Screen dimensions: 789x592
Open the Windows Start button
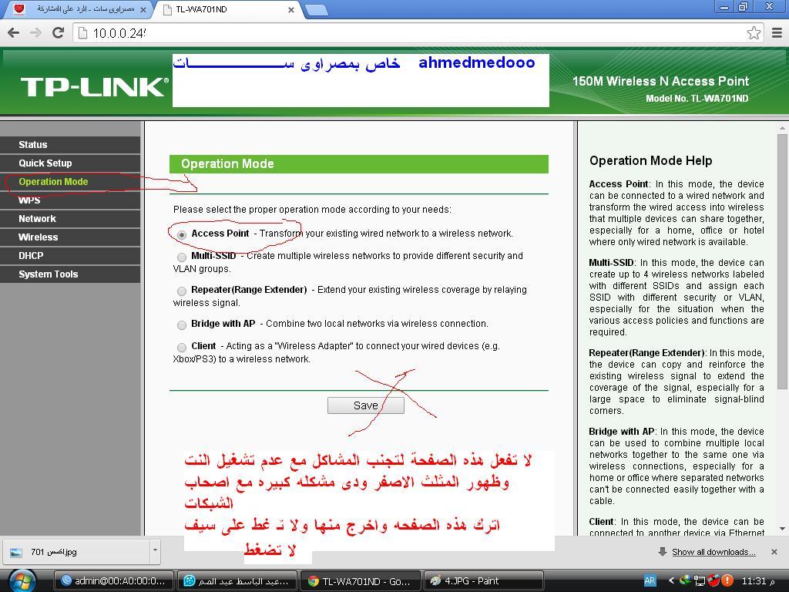click(21, 581)
